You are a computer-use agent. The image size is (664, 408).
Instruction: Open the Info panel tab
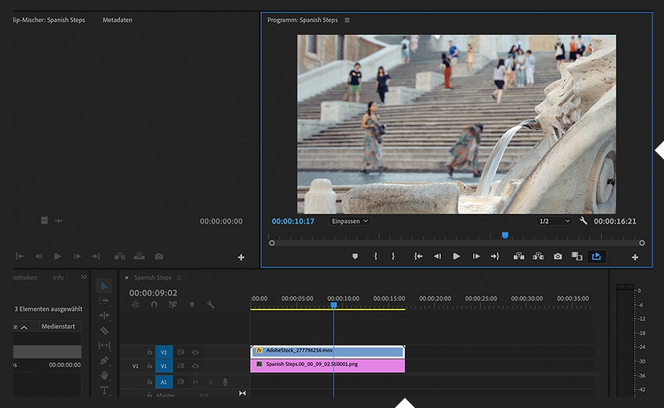58,278
